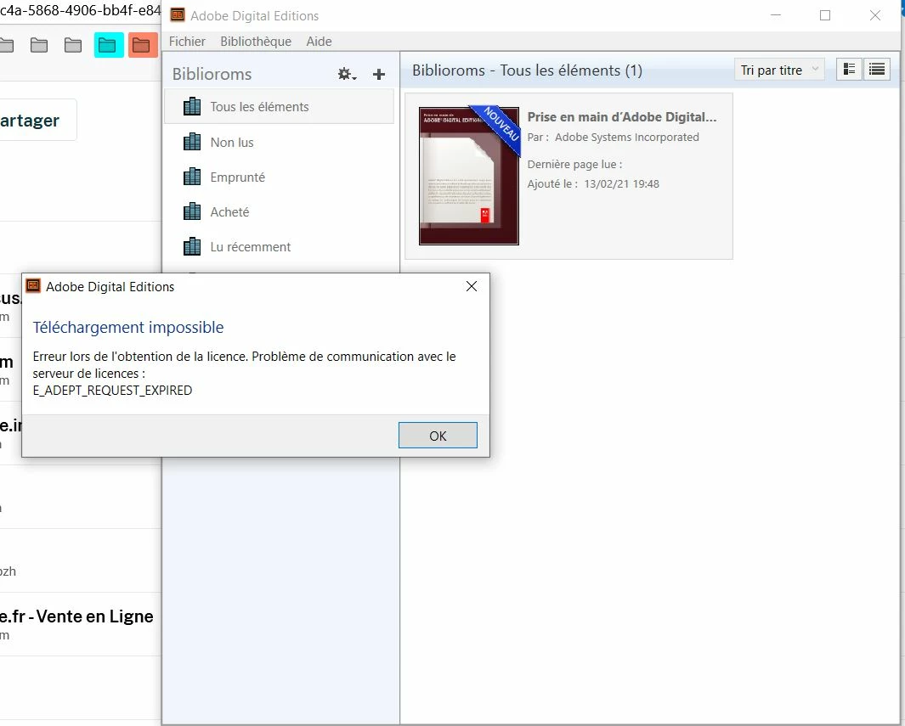Open the Vente en Ligne result in background window
The image size is (905, 726).
76,616
